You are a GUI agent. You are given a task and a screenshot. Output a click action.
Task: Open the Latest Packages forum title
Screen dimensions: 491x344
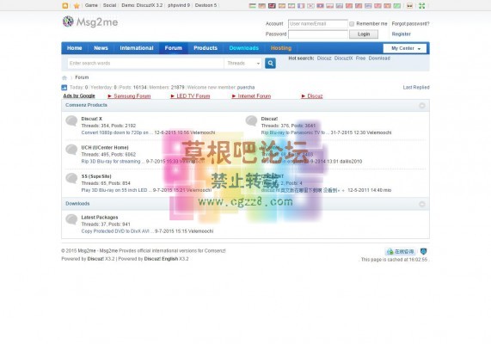[100, 218]
